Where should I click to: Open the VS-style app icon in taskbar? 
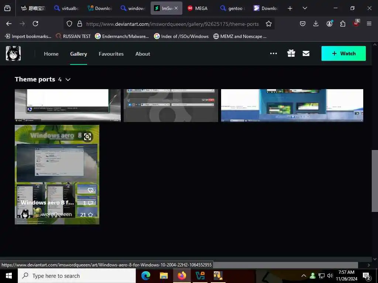pyautogui.click(x=200, y=276)
